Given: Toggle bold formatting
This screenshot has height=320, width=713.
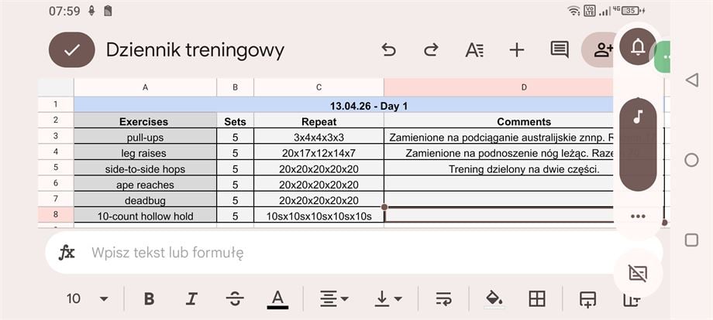Looking at the screenshot, I should coord(150,299).
